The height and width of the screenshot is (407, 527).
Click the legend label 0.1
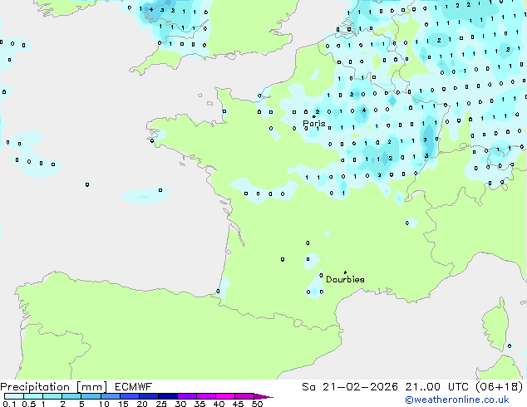pos(9,404)
